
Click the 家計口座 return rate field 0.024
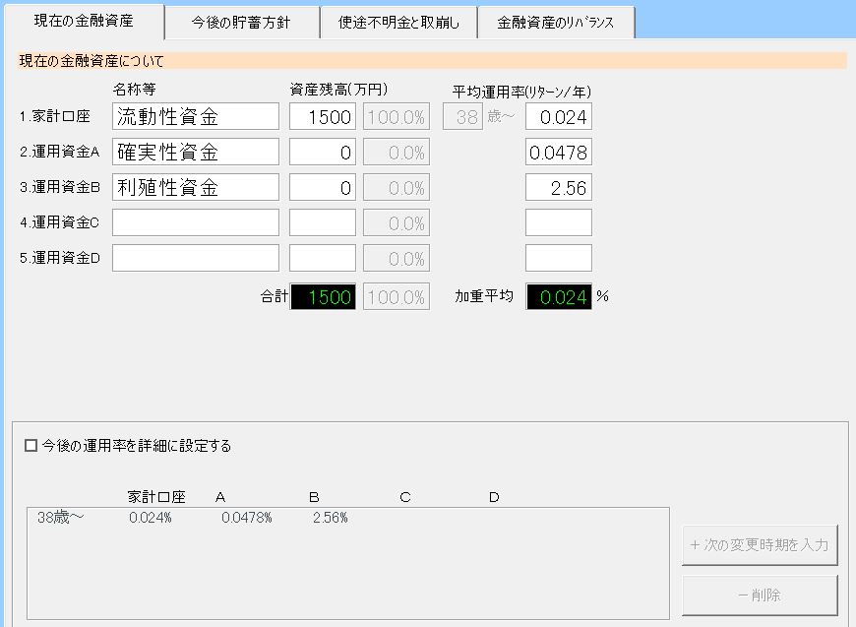click(559, 117)
